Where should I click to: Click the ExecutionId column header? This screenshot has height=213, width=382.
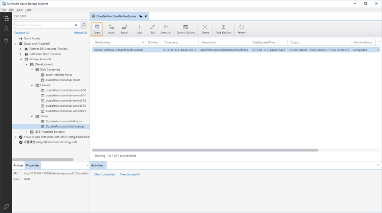pos(224,42)
